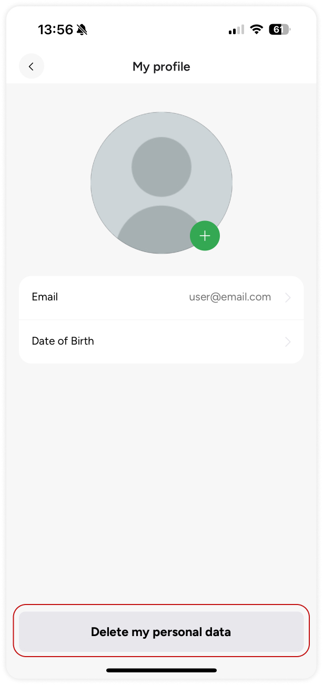Viewport: 323px width, 685px height.
Task: Tap the home indicator bar at bottom
Action: click(161, 670)
